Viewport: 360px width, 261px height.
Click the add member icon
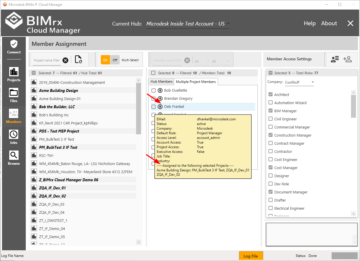pos(348,59)
